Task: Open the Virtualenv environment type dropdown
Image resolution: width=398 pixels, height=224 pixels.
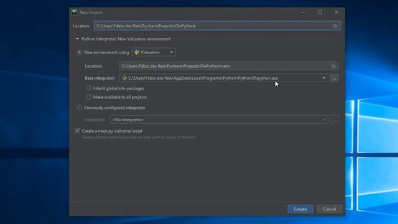Action: [x=154, y=52]
